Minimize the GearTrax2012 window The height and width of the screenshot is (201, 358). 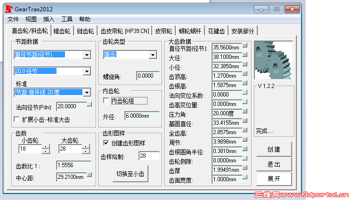click(261, 9)
